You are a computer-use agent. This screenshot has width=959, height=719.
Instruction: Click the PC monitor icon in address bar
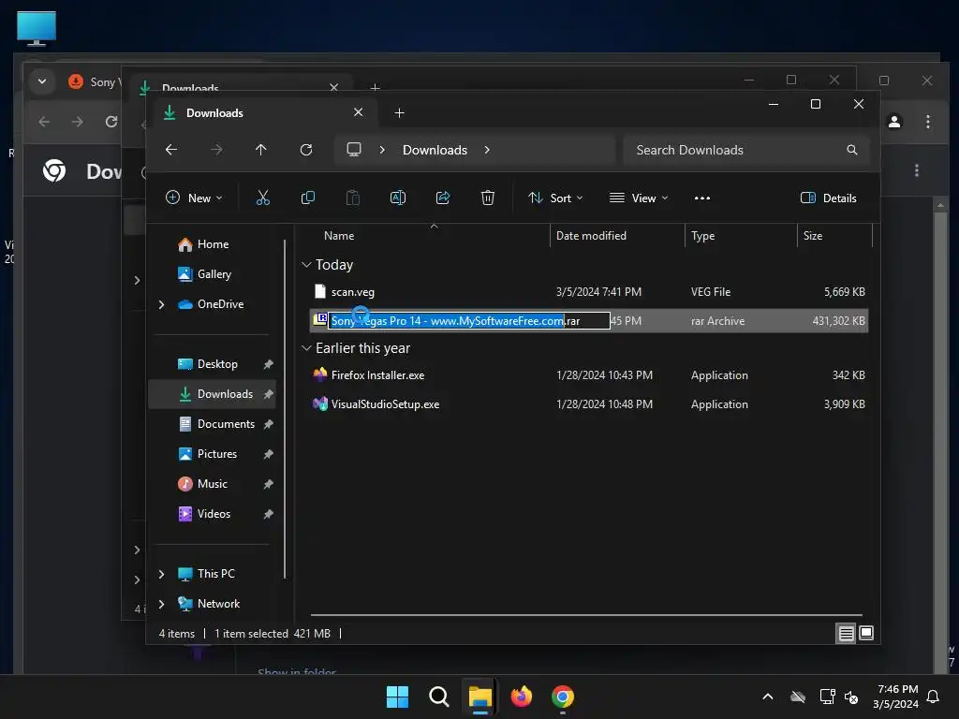[354, 150]
